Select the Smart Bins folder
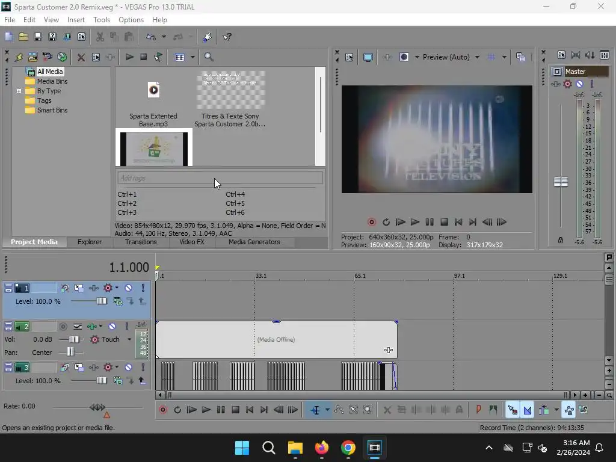Screen dimensions: 616x462 click(52, 111)
